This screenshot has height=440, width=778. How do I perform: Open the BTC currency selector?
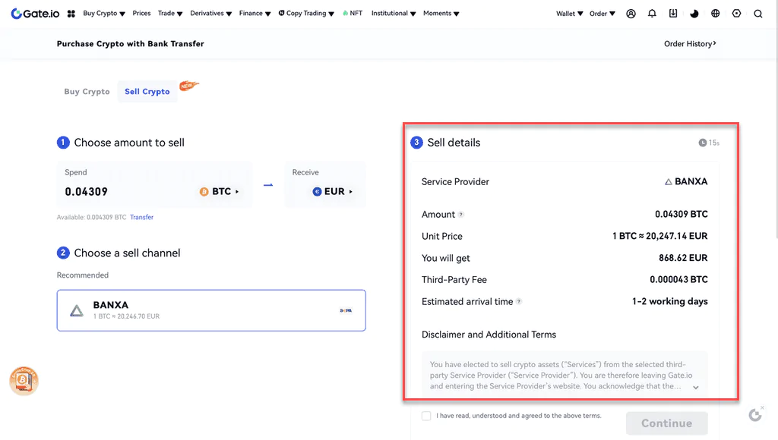pos(219,191)
